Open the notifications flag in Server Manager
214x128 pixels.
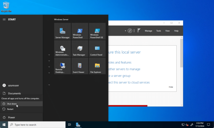pos(139,31)
